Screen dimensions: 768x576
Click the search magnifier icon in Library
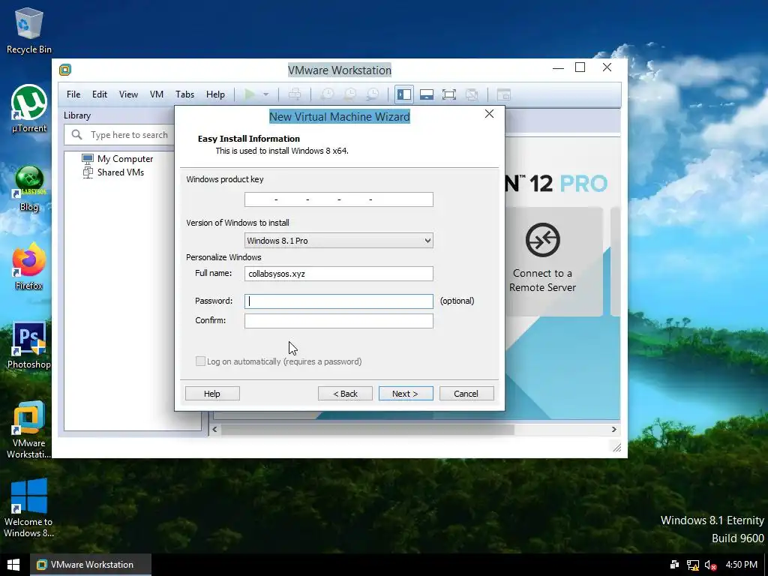point(77,134)
